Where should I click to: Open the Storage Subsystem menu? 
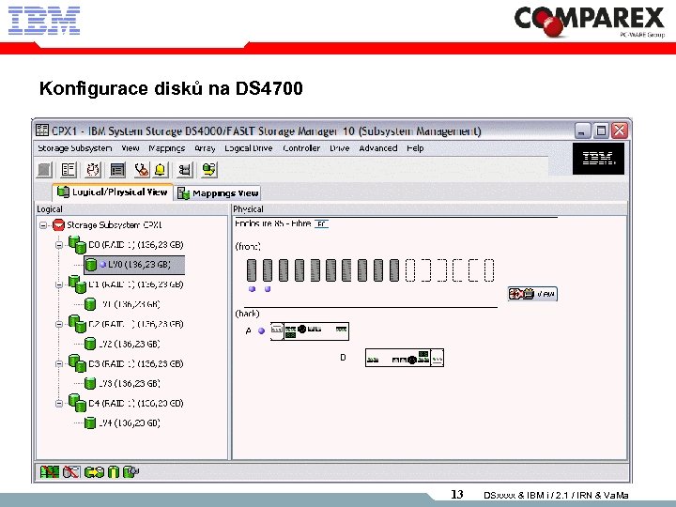click(x=74, y=148)
